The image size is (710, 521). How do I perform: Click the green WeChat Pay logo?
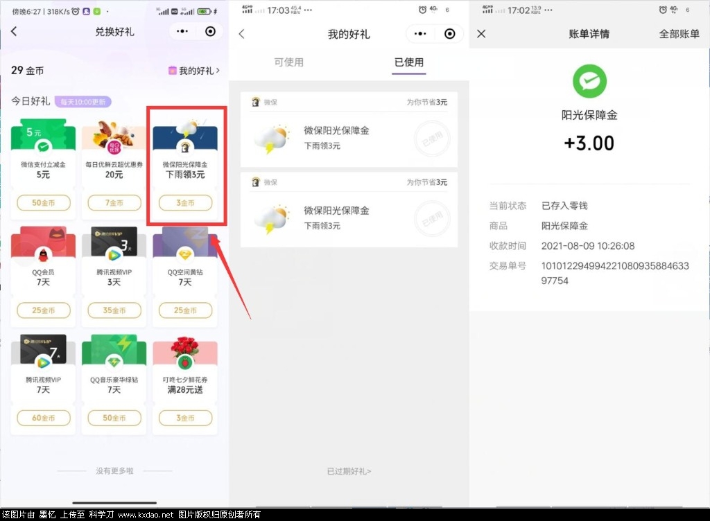tap(589, 82)
